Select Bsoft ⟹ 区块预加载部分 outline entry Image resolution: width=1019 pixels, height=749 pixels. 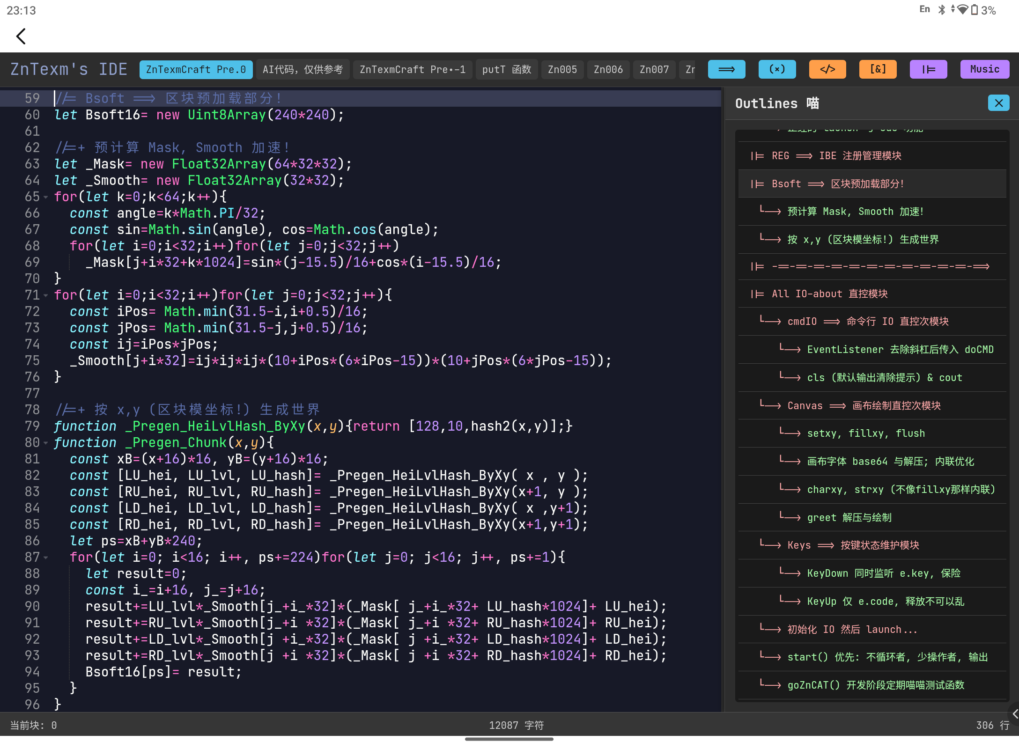point(872,184)
